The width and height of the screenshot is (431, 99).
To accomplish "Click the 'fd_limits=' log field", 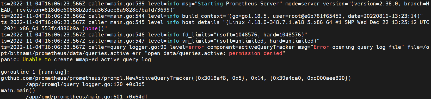I will click(198, 35).
